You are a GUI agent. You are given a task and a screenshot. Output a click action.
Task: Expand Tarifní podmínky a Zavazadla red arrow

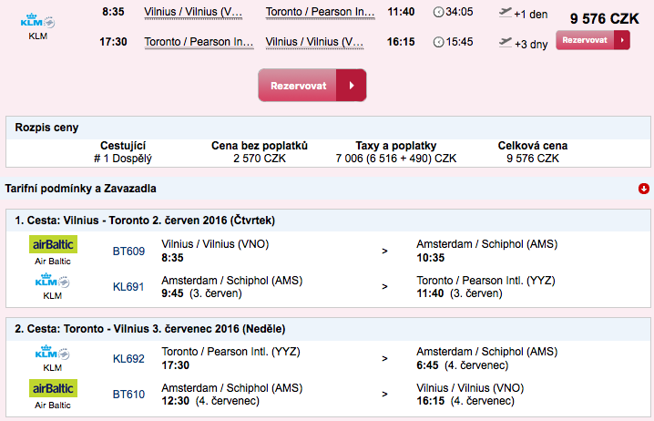point(644,189)
